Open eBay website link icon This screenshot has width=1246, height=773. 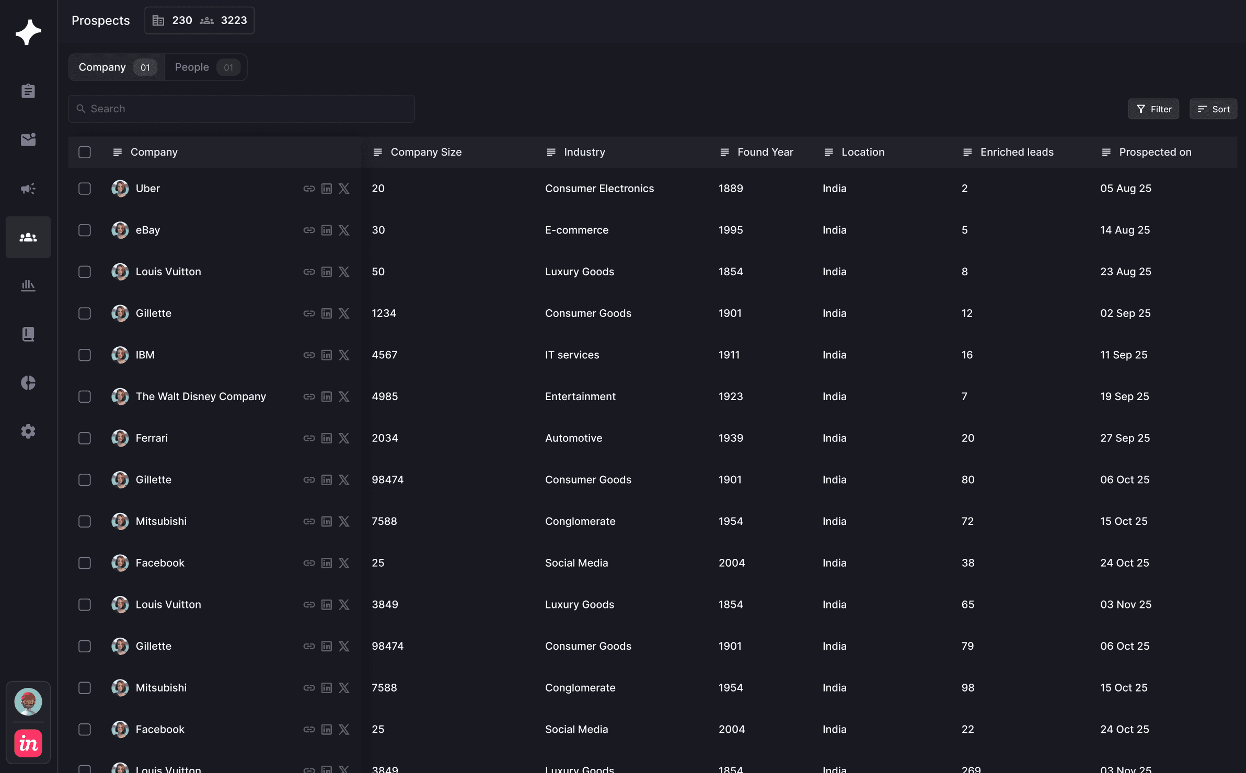[309, 230]
